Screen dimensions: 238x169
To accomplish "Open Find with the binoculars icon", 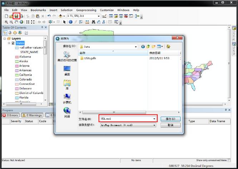I will click(x=94, y=22).
